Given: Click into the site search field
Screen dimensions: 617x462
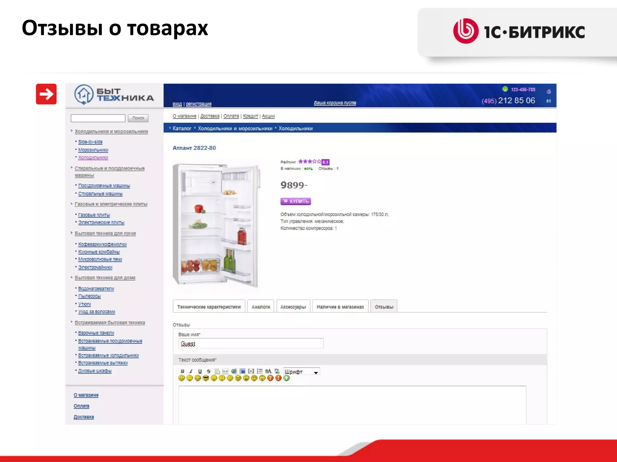Looking at the screenshot, I should (x=98, y=118).
